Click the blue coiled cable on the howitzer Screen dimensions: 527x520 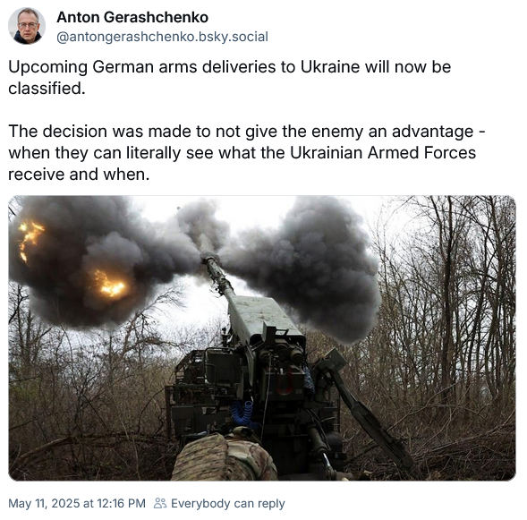coord(243,413)
